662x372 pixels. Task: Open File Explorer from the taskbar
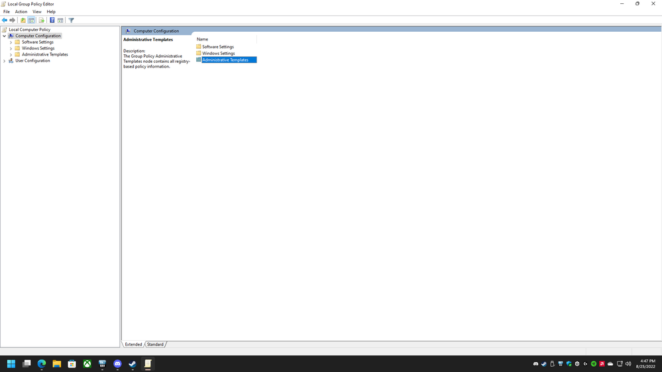tap(56, 363)
